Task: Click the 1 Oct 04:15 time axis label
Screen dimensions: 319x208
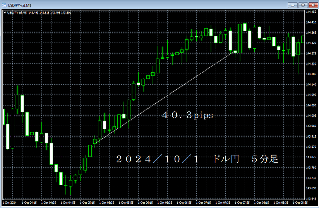Action: 29,203
